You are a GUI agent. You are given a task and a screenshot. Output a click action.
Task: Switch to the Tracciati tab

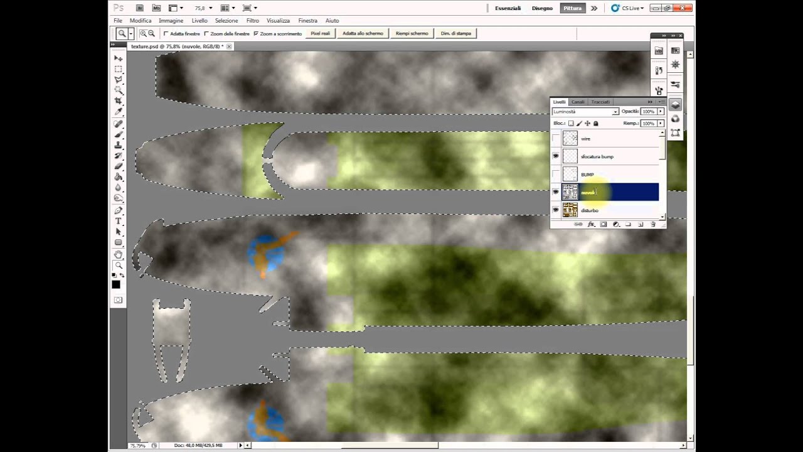(x=600, y=102)
